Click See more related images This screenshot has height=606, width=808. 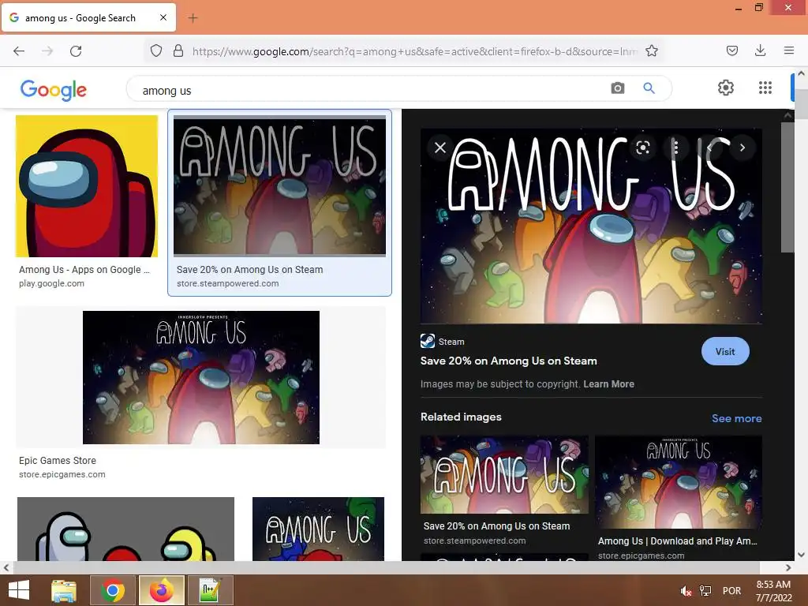(x=736, y=418)
